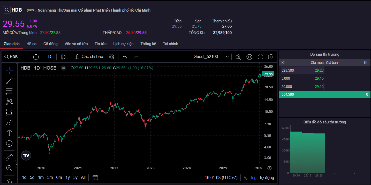The width and height of the screenshot is (371, 185).
Task: Click the magnifier search icon beside HDB ticker
Action: pos(7,10)
